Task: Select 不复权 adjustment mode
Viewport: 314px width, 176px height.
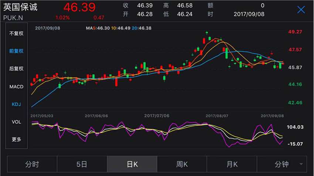Action: 16,33
